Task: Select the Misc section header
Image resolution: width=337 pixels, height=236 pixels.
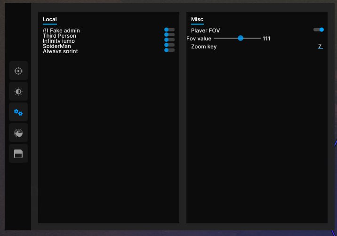Action: click(197, 19)
